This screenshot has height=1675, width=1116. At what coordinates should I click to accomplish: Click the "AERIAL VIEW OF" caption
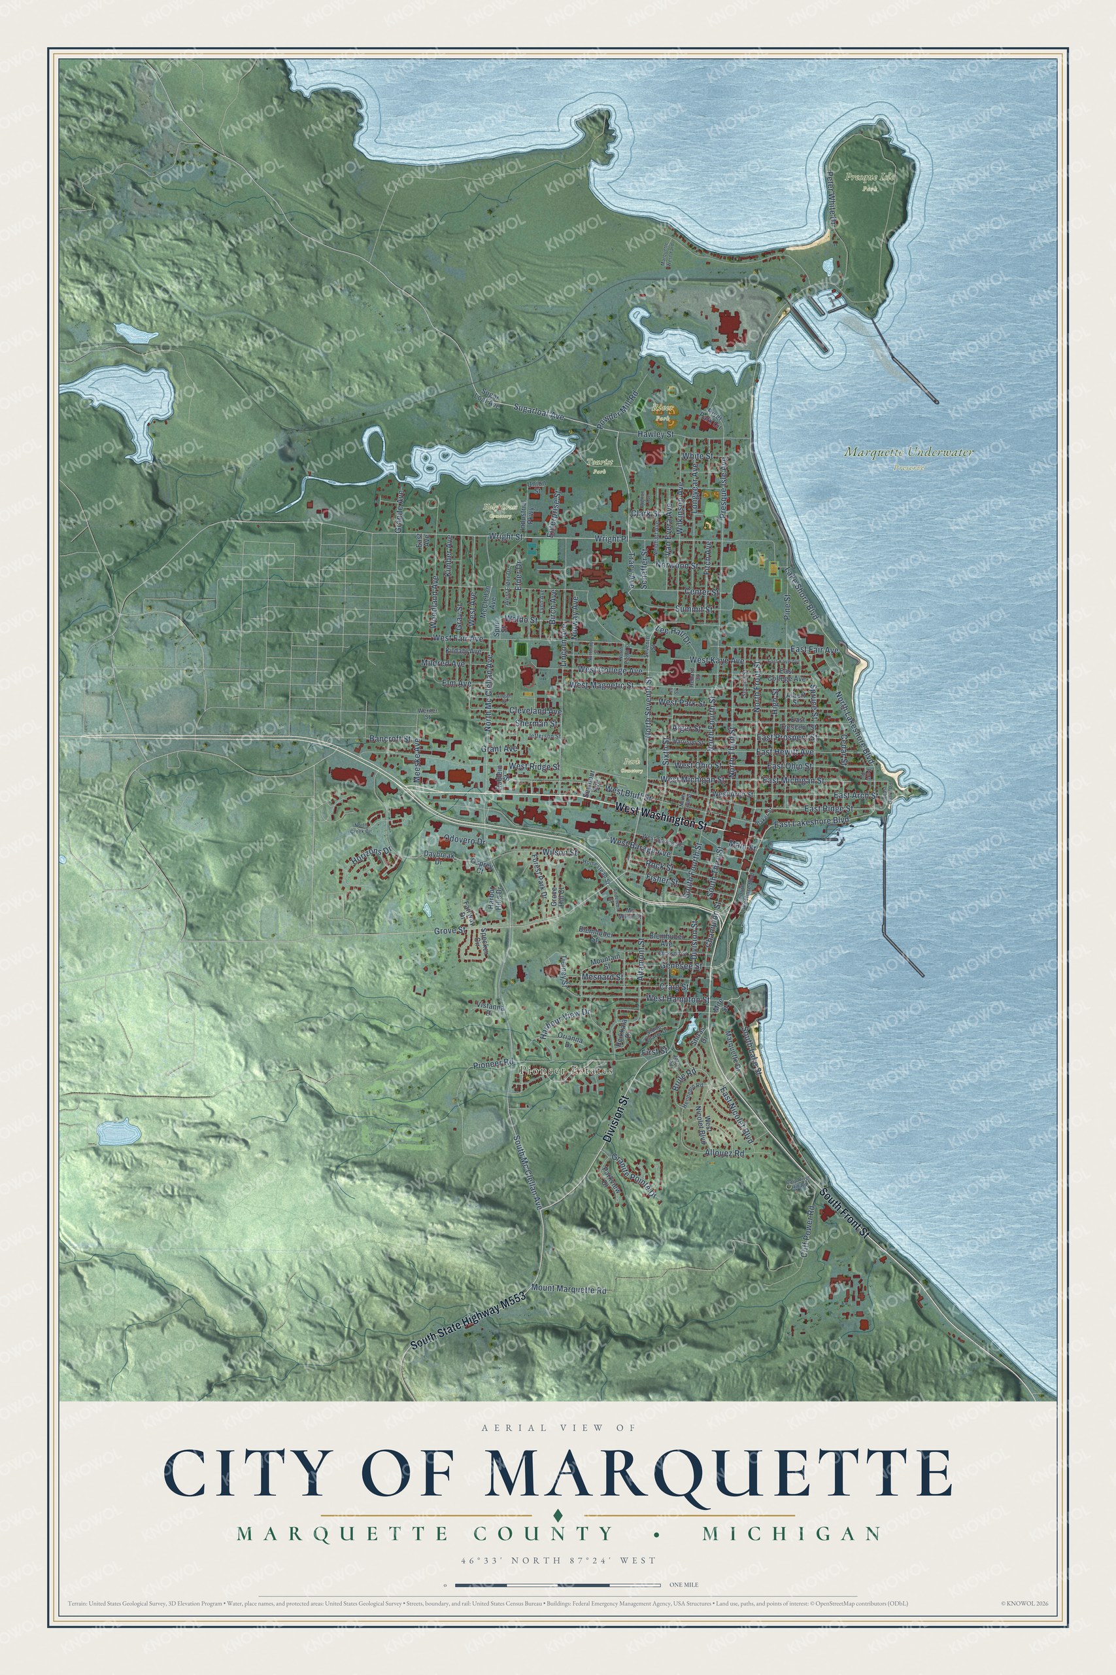pos(558,1428)
